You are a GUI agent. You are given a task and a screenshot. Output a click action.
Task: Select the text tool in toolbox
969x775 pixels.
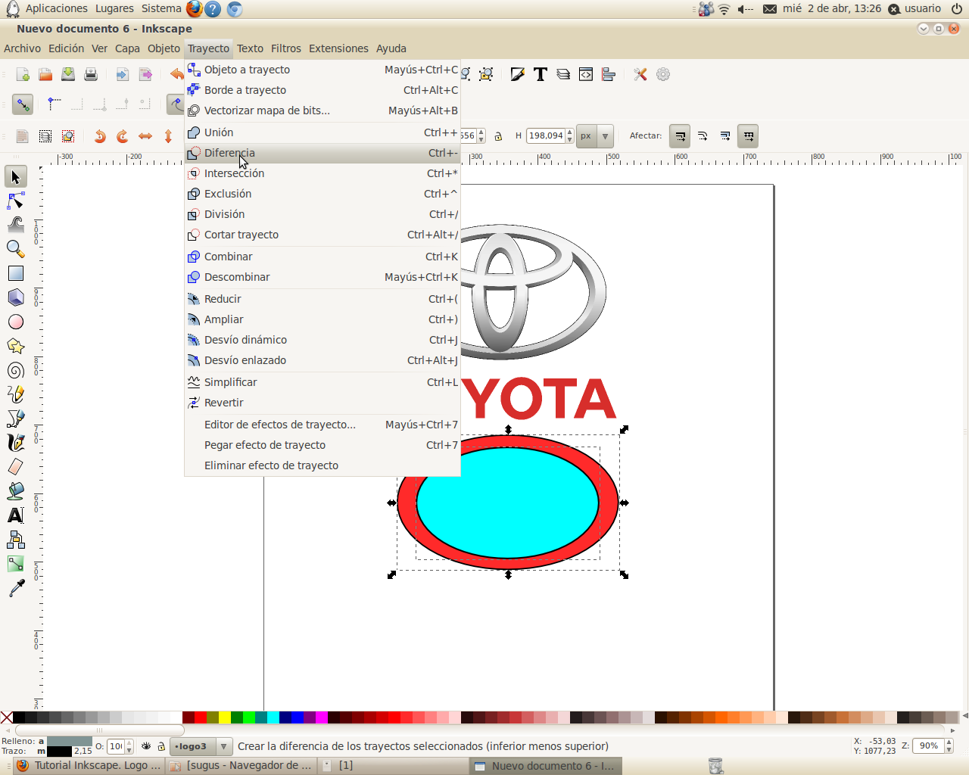tap(15, 515)
